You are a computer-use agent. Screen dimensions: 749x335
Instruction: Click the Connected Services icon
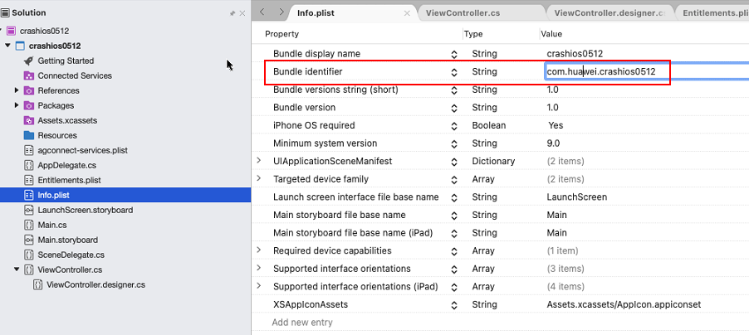tap(29, 75)
